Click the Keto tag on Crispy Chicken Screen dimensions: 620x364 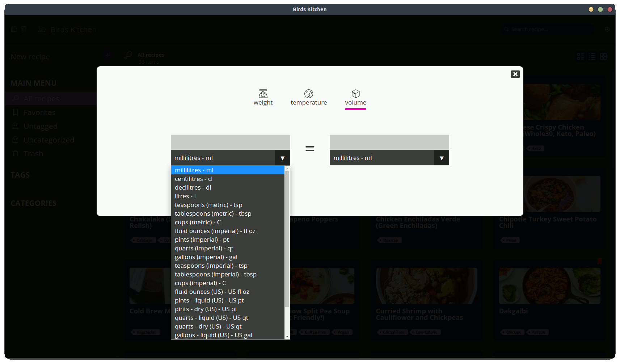(535, 148)
